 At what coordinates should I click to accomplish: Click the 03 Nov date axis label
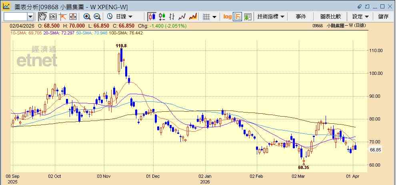click(104, 176)
